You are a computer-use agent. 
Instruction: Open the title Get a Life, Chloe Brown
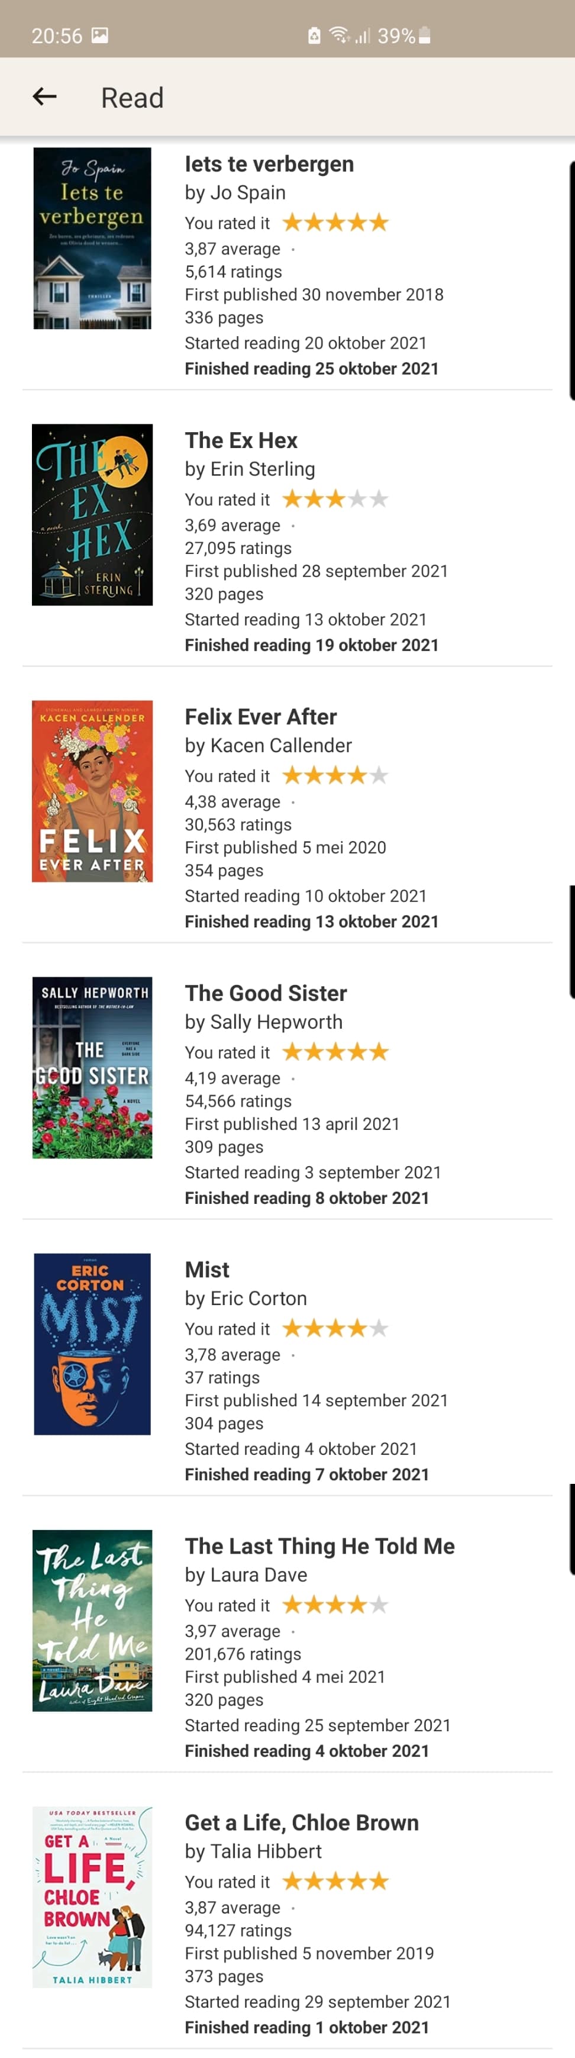[x=302, y=1822]
